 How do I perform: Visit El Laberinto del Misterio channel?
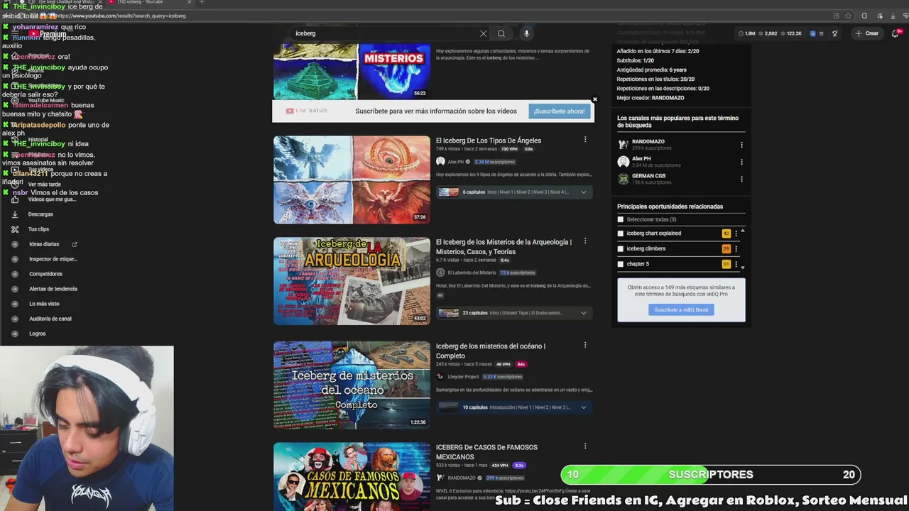pyautogui.click(x=472, y=273)
